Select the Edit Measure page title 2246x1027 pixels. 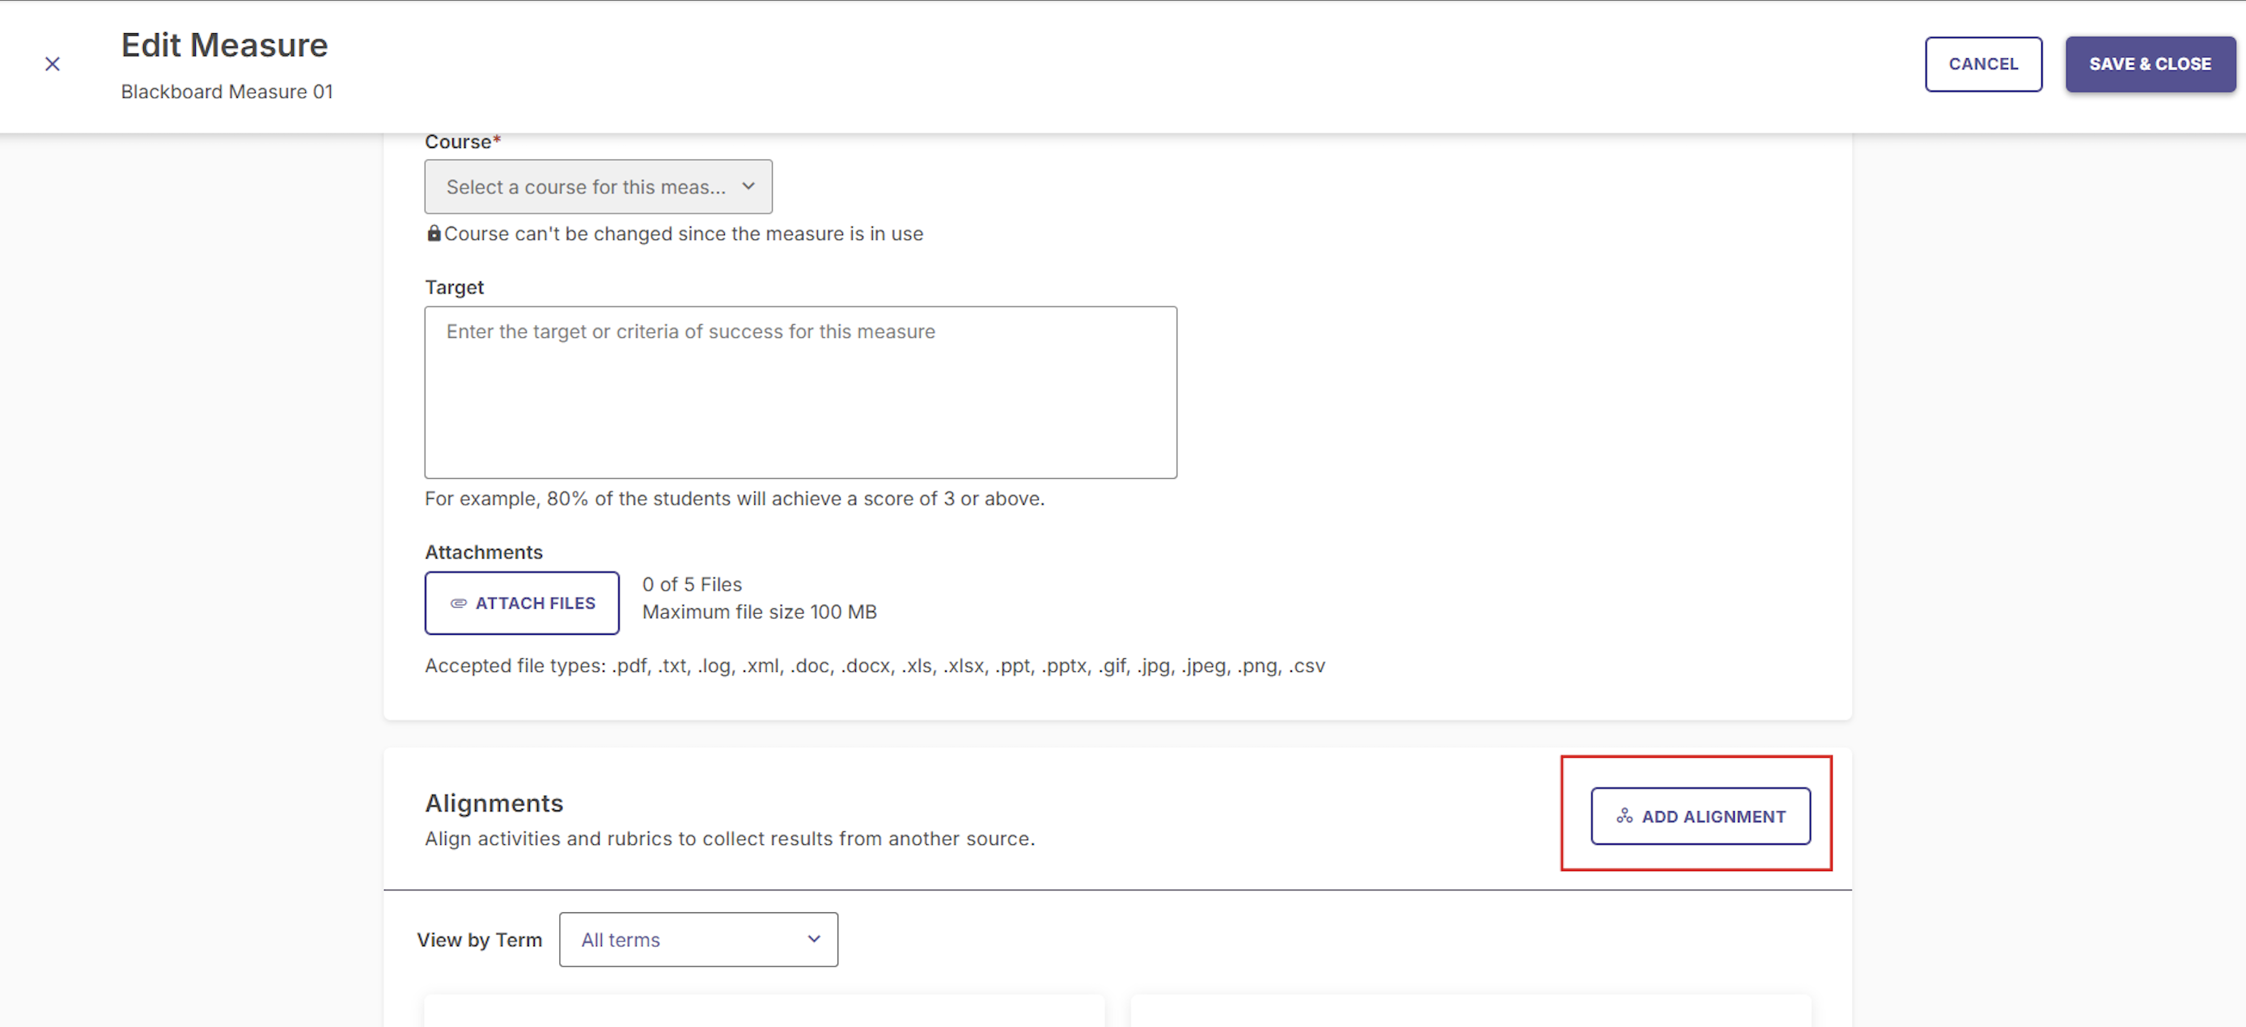224,44
